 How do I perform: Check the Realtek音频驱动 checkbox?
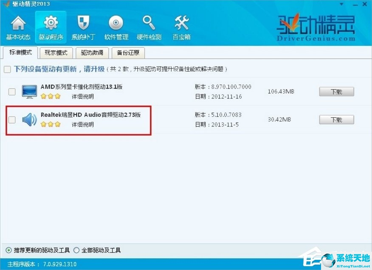coord(12,120)
